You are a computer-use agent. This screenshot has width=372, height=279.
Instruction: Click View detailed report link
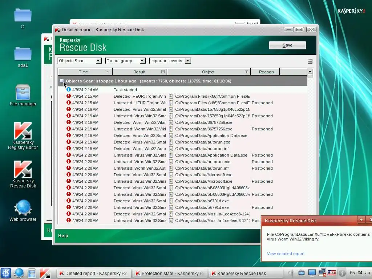point(286,254)
